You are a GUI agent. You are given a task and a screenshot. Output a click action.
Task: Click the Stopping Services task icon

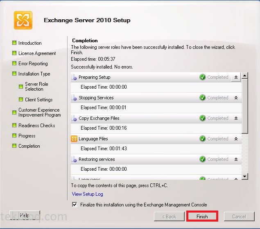(74, 98)
